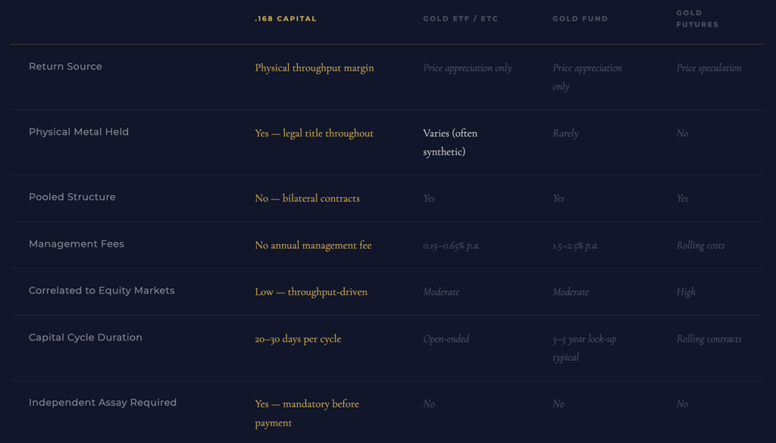
Task: Select the Capital Cycle Duration row label
Action: 85,338
